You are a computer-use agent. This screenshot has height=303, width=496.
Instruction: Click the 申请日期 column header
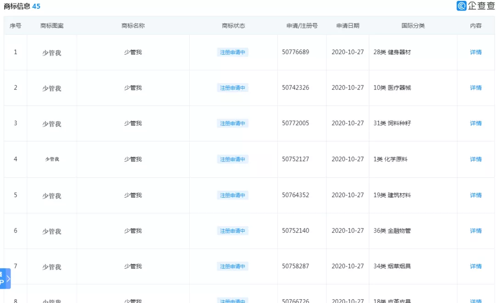[348, 26]
